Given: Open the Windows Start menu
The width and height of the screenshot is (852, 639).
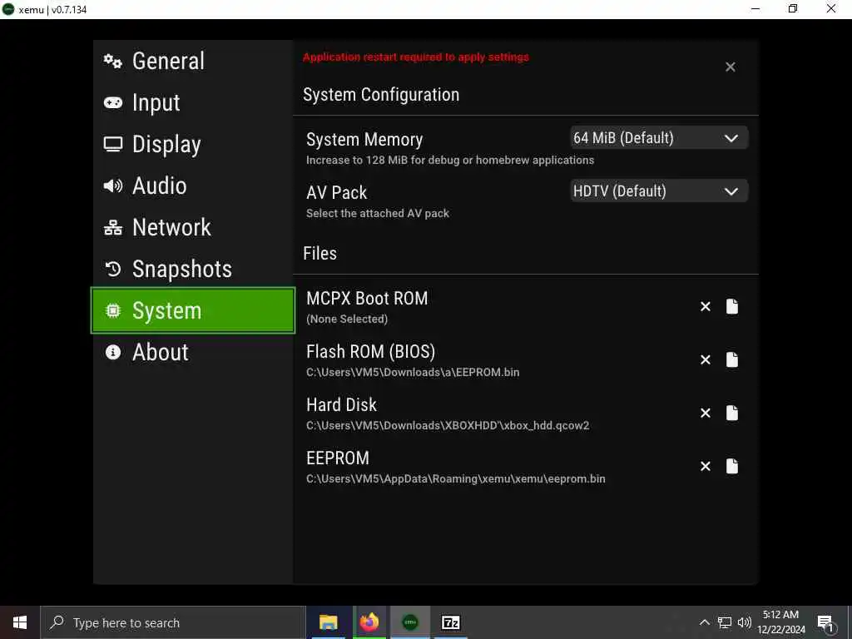Looking at the screenshot, I should click(20, 622).
